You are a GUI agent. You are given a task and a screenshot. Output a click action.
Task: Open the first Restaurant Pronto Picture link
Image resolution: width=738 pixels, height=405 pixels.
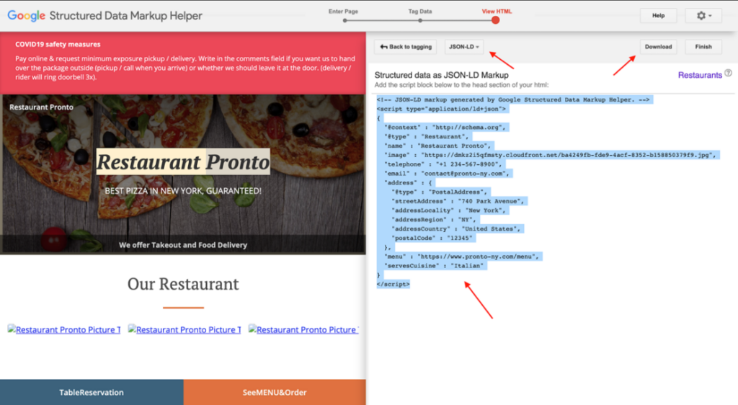(64, 330)
